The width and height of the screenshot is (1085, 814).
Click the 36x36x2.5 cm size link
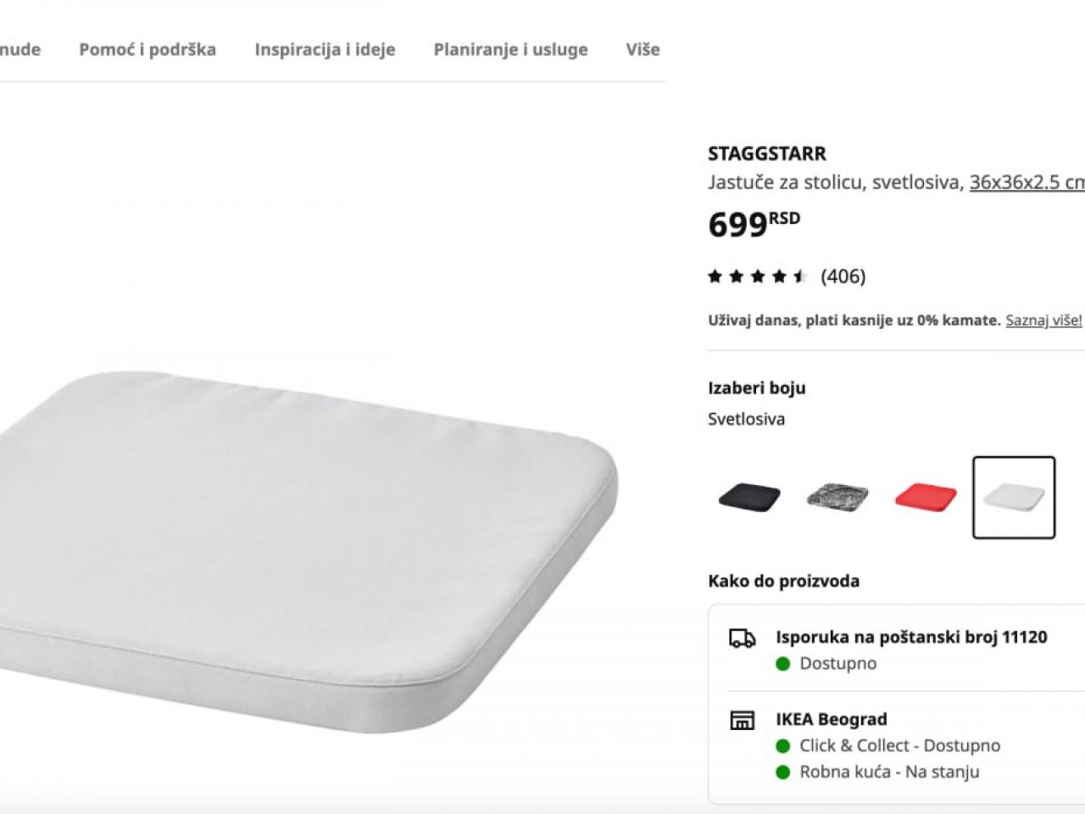[x=1027, y=182]
